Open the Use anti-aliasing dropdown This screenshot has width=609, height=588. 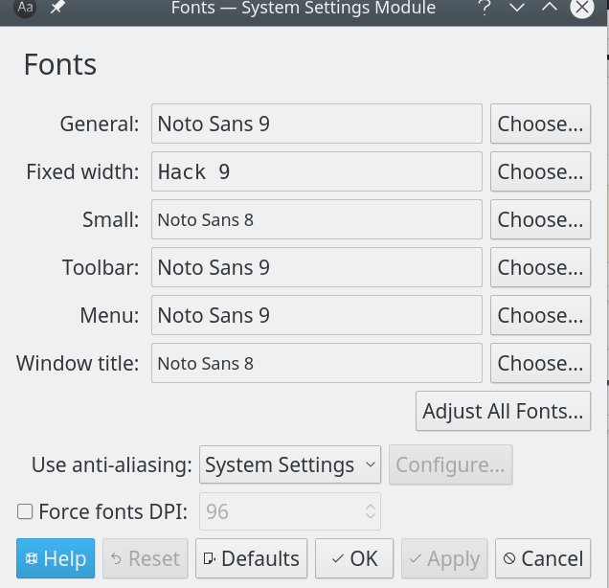click(290, 464)
